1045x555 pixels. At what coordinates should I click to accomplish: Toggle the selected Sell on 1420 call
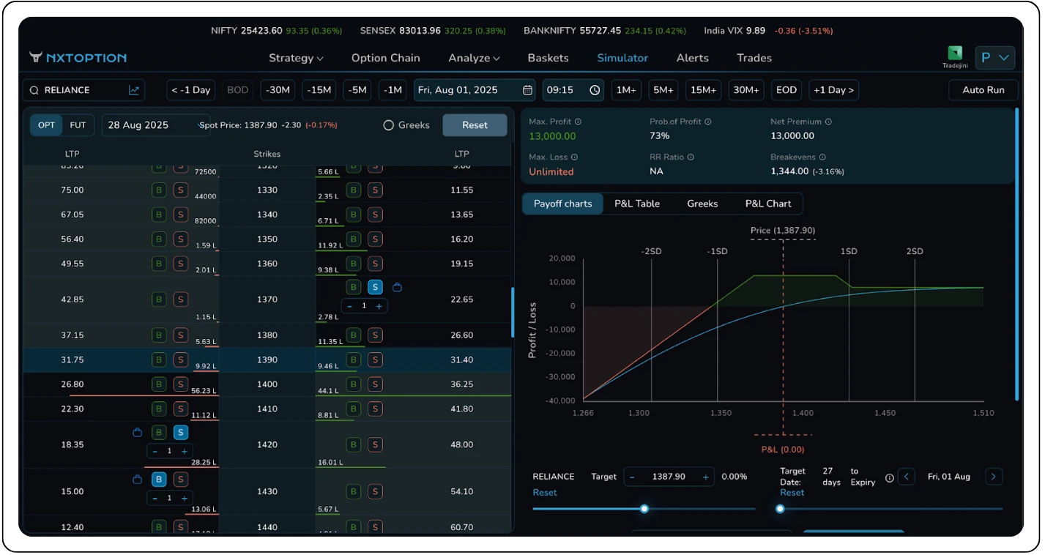point(181,432)
